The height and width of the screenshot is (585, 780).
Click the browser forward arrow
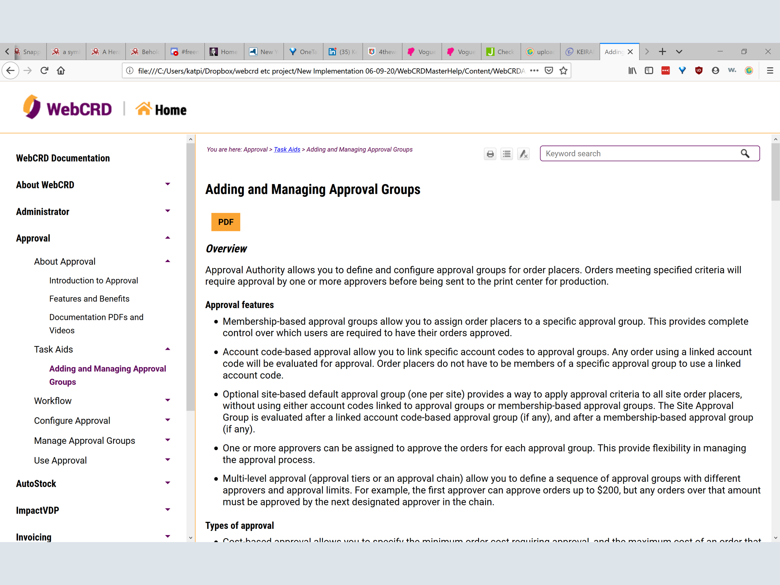point(27,71)
